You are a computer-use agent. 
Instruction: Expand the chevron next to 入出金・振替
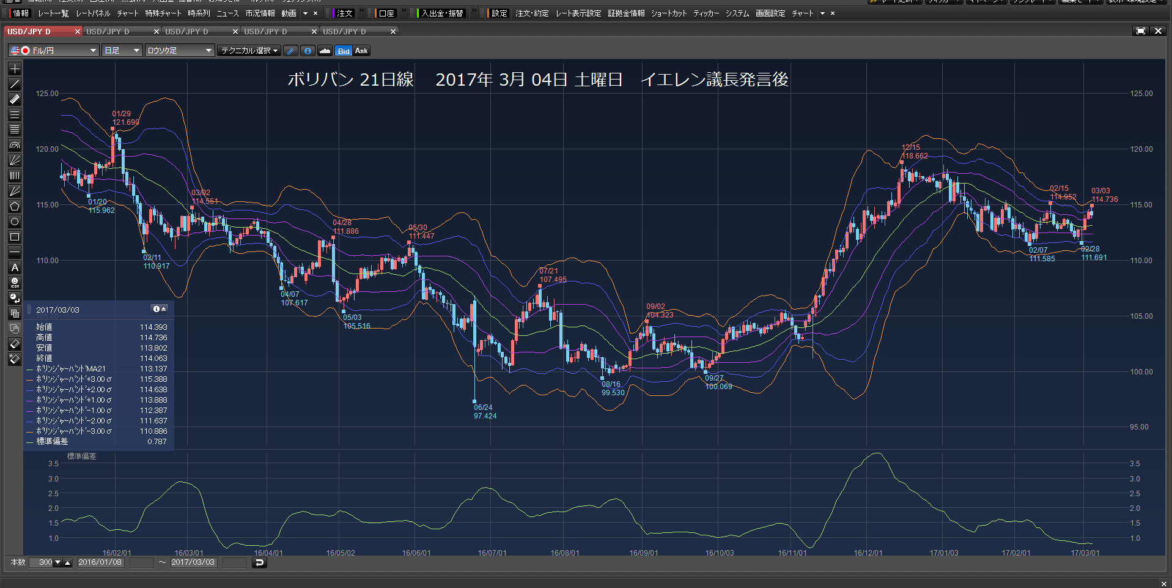tap(473, 11)
